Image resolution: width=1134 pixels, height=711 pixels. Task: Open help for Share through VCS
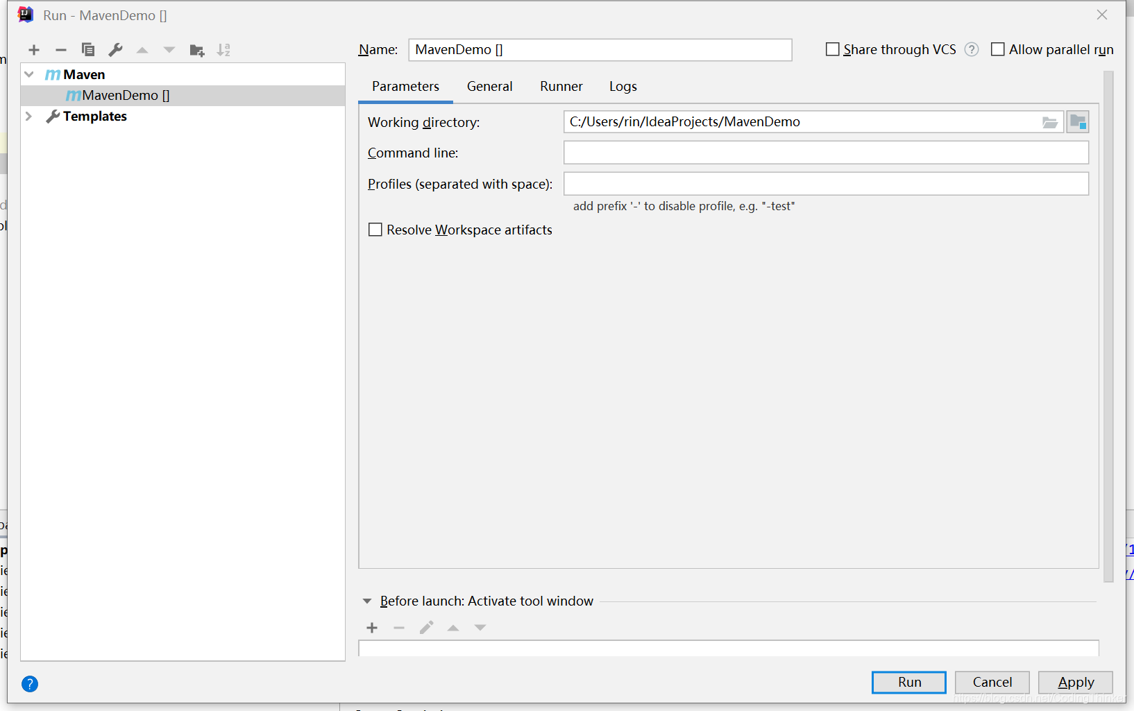click(x=972, y=49)
